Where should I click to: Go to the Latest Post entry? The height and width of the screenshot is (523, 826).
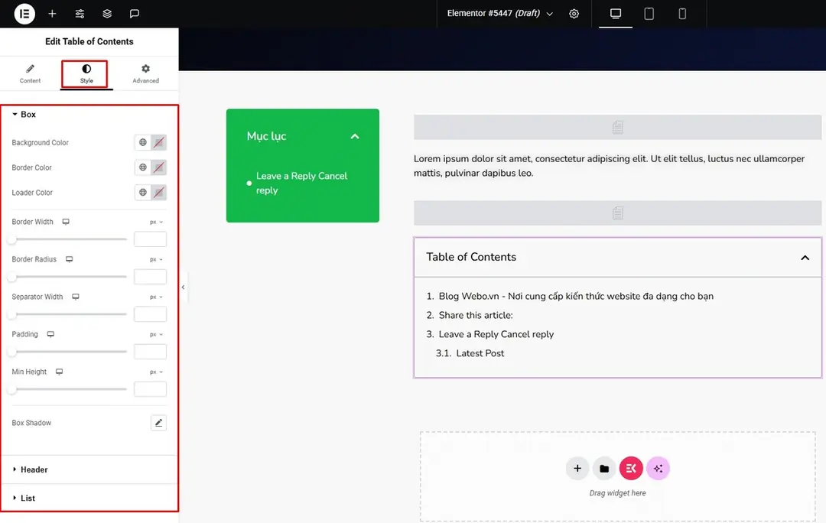coord(480,353)
